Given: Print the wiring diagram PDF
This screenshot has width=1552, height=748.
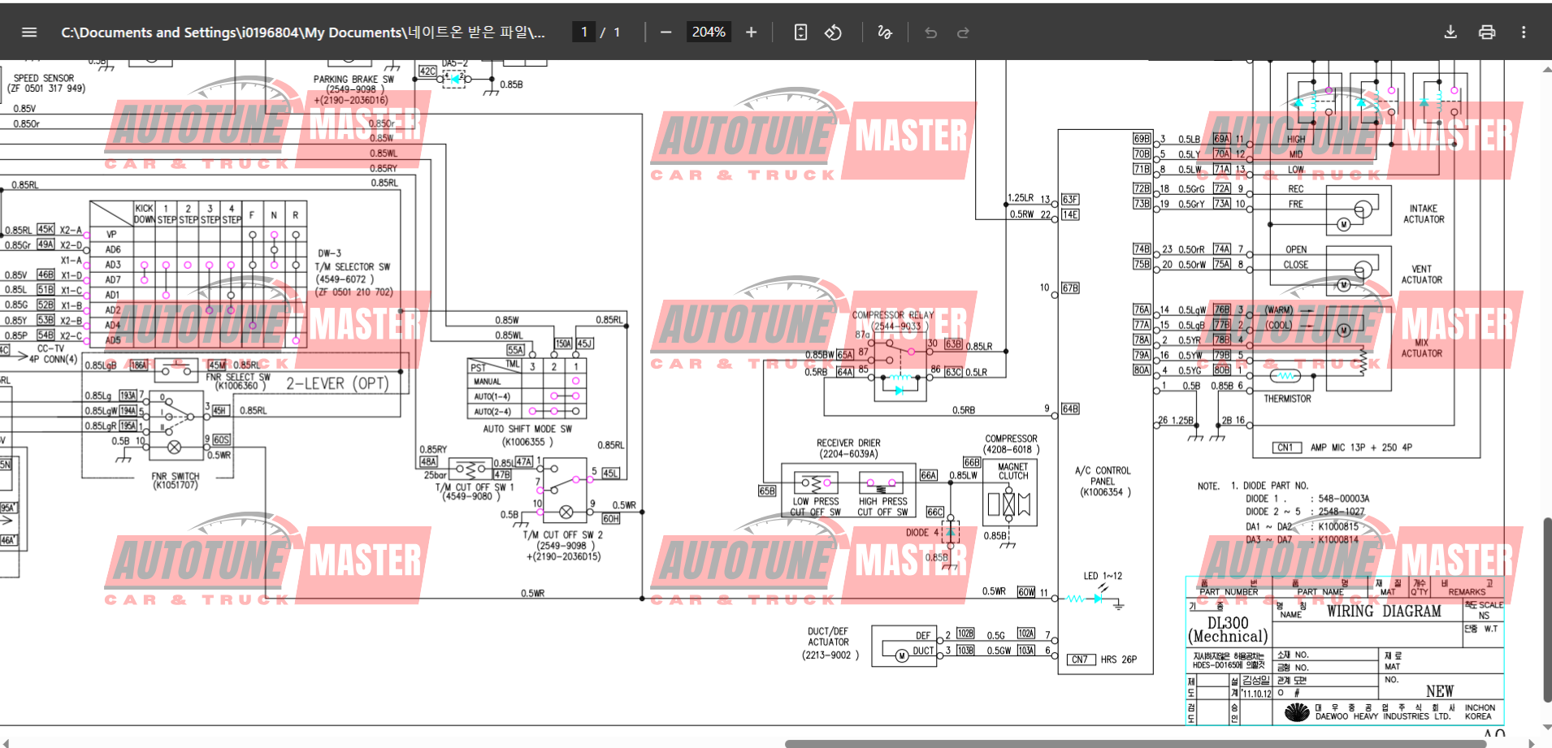Looking at the screenshot, I should pos(1487,32).
